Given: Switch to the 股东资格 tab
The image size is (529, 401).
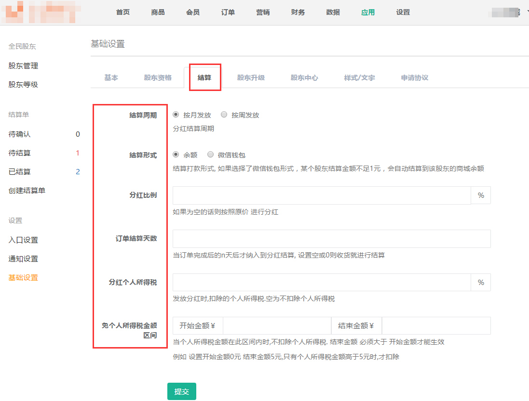Looking at the screenshot, I should (158, 78).
